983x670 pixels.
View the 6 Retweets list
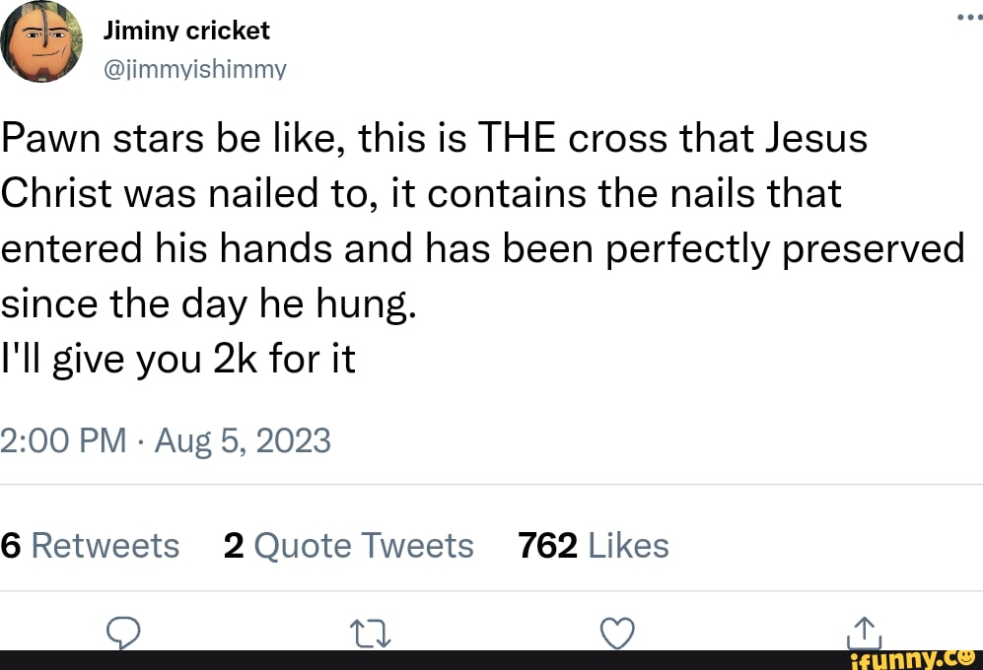(x=90, y=545)
